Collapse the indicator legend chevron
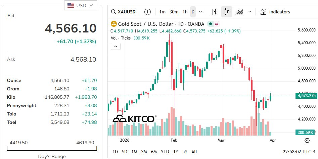This screenshot has height=159, width=318. (x=115, y=46)
